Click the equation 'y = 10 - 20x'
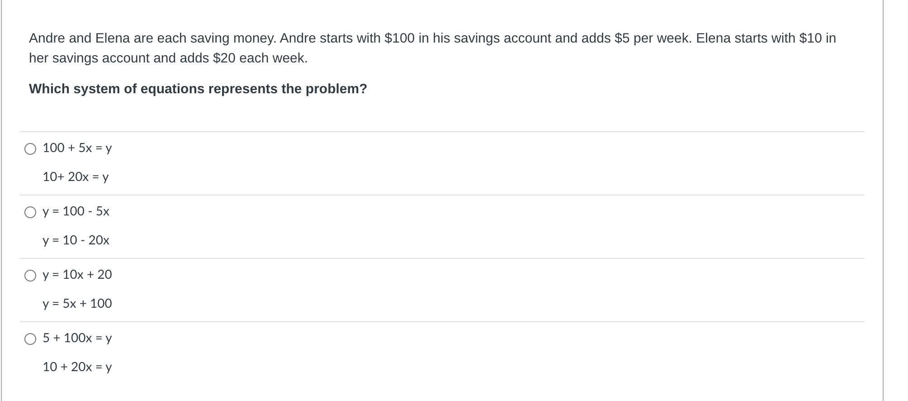The width and height of the screenshot is (908, 401). point(76,240)
